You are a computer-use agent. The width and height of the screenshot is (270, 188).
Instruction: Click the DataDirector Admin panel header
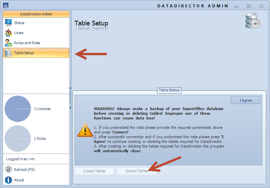[x=36, y=14]
